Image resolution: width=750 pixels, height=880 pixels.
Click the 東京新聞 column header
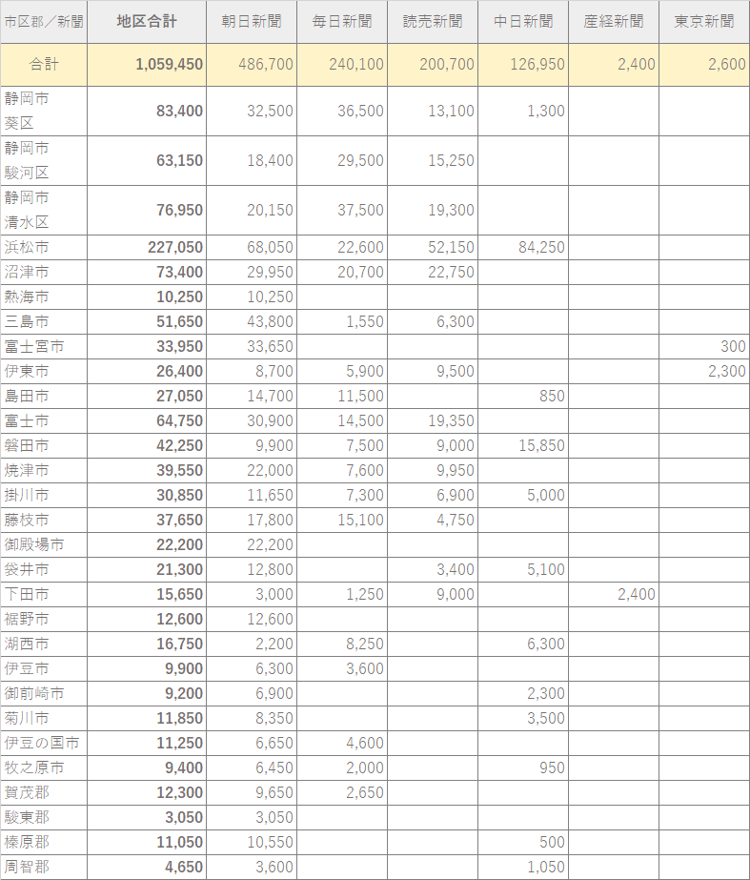point(704,22)
